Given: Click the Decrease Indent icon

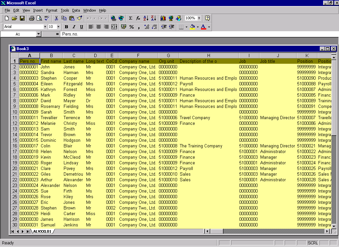Looking at the screenshot, I should (x=164, y=27).
